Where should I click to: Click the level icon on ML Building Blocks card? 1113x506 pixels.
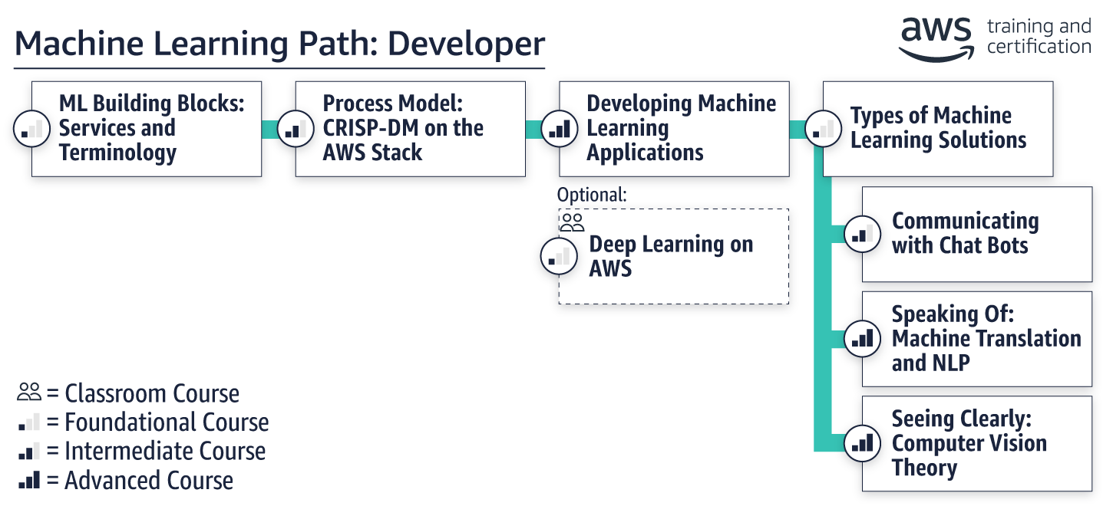[x=32, y=129]
